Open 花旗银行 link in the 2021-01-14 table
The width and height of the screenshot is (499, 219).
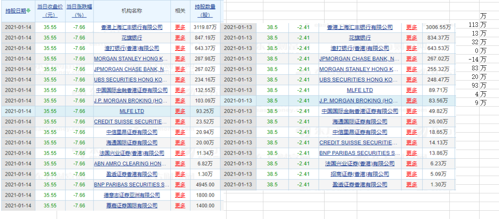[132, 38]
